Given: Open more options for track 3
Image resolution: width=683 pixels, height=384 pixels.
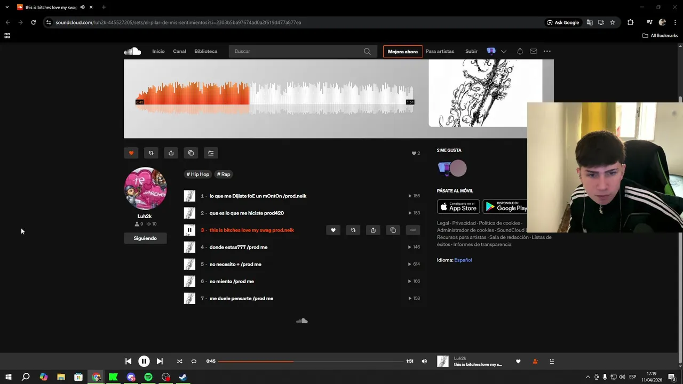Looking at the screenshot, I should (413, 230).
